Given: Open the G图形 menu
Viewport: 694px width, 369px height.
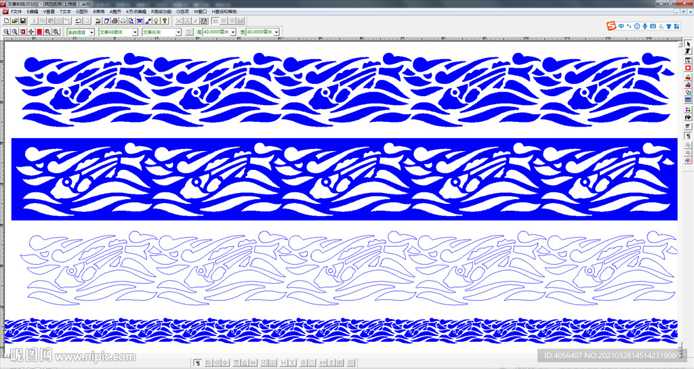Looking at the screenshot, I should click(x=81, y=12).
